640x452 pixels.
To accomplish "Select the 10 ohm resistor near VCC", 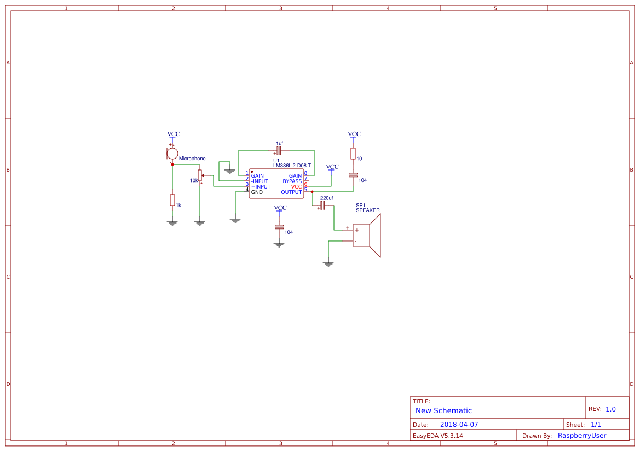I will 353,154.
